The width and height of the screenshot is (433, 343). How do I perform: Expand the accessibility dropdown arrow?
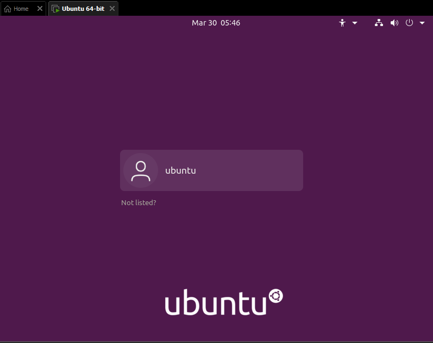(355, 23)
